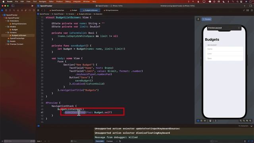Image resolution: width=254 pixels, height=143 pixels.
Task: Open editor options adjust menu
Action: [x=248, y=10]
